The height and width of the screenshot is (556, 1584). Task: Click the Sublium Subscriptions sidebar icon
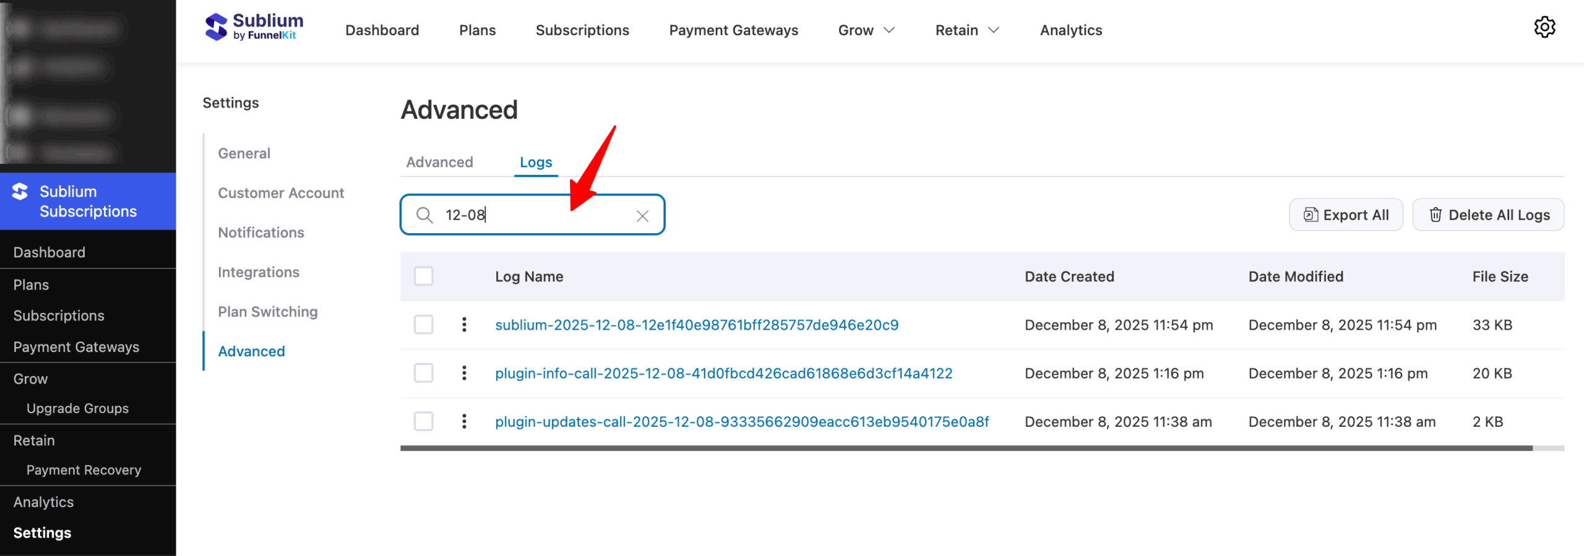point(20,192)
